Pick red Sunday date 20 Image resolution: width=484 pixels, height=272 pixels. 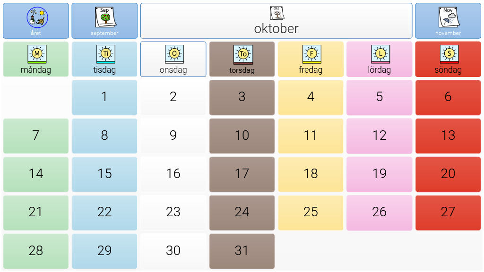pos(448,174)
